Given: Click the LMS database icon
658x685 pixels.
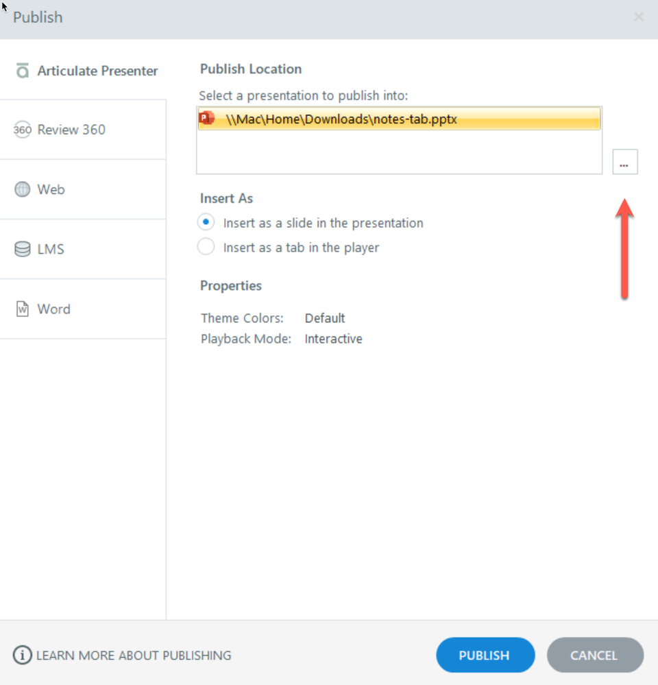Looking at the screenshot, I should pos(23,250).
